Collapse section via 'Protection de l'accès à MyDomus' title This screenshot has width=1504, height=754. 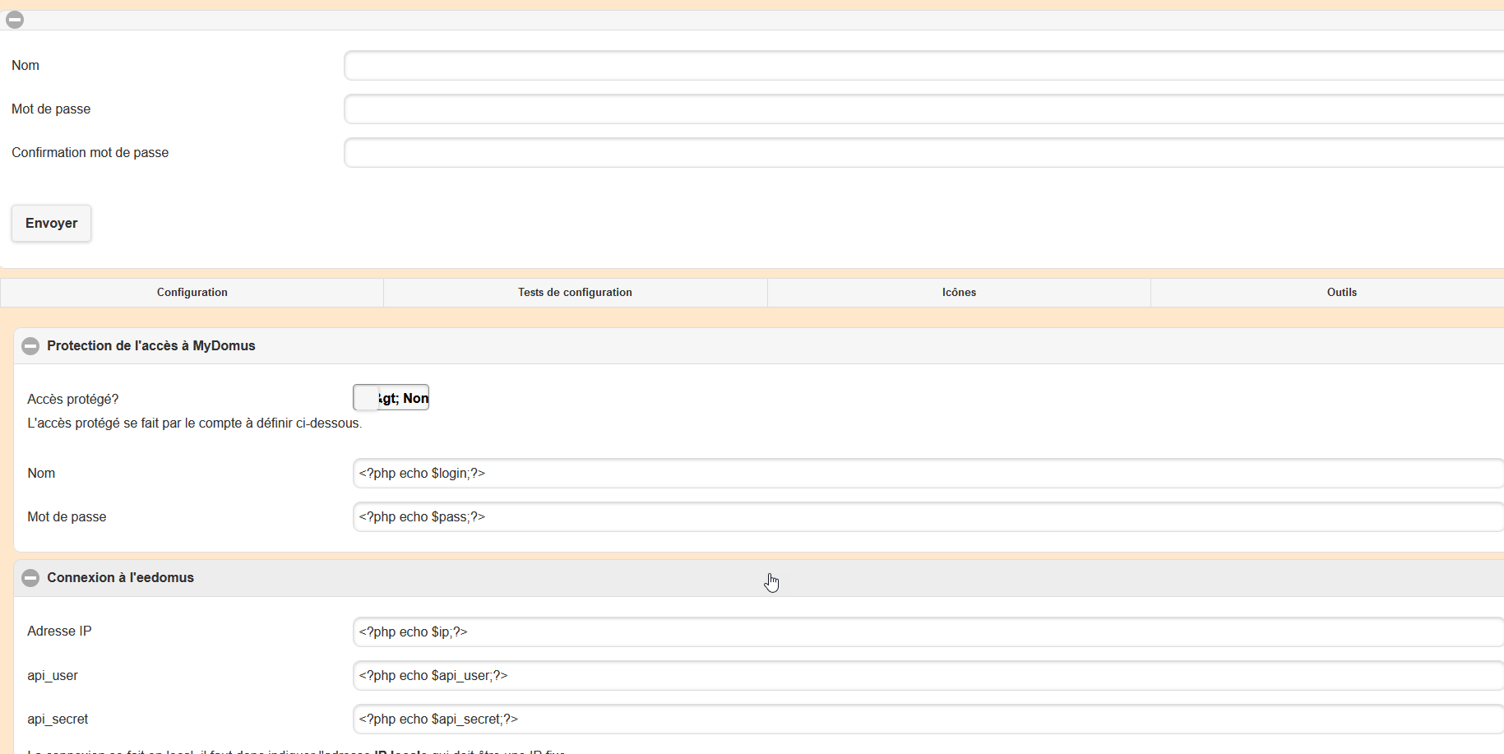coord(151,346)
